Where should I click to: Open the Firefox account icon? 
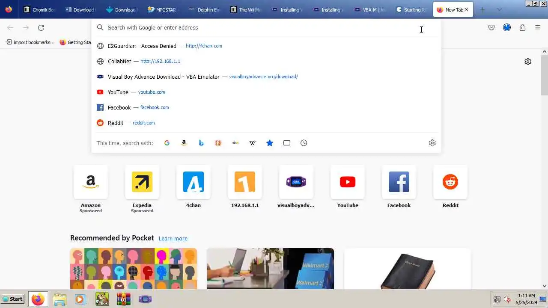tap(507, 28)
